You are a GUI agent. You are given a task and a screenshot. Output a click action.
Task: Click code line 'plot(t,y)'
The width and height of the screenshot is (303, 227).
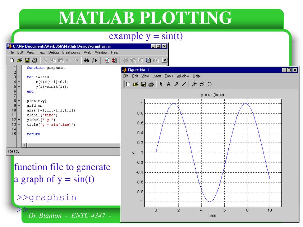pos(36,101)
